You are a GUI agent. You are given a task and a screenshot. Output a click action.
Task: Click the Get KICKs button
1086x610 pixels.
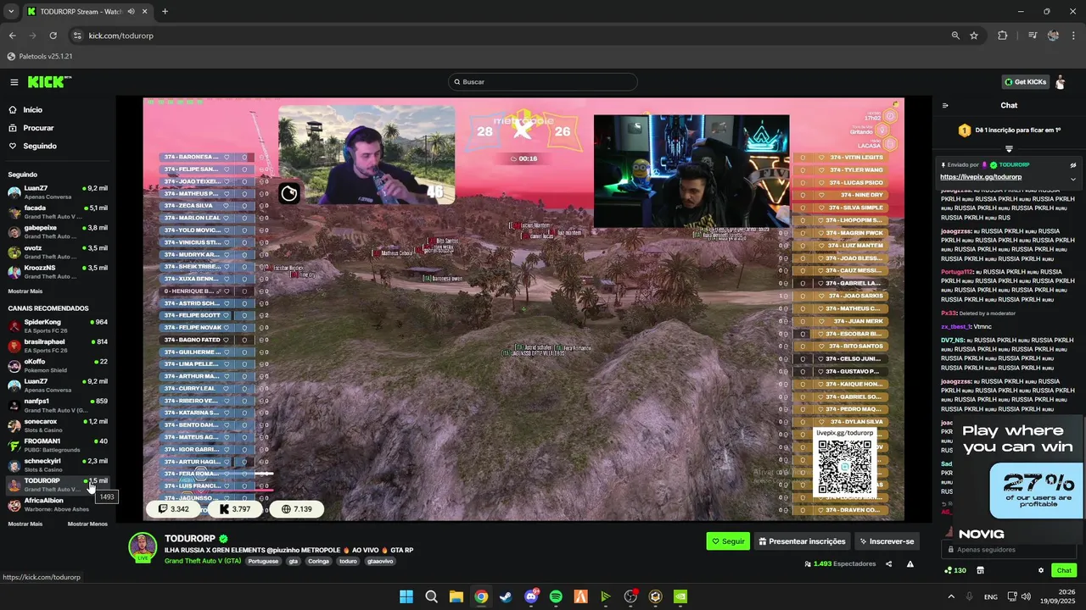[1026, 82]
